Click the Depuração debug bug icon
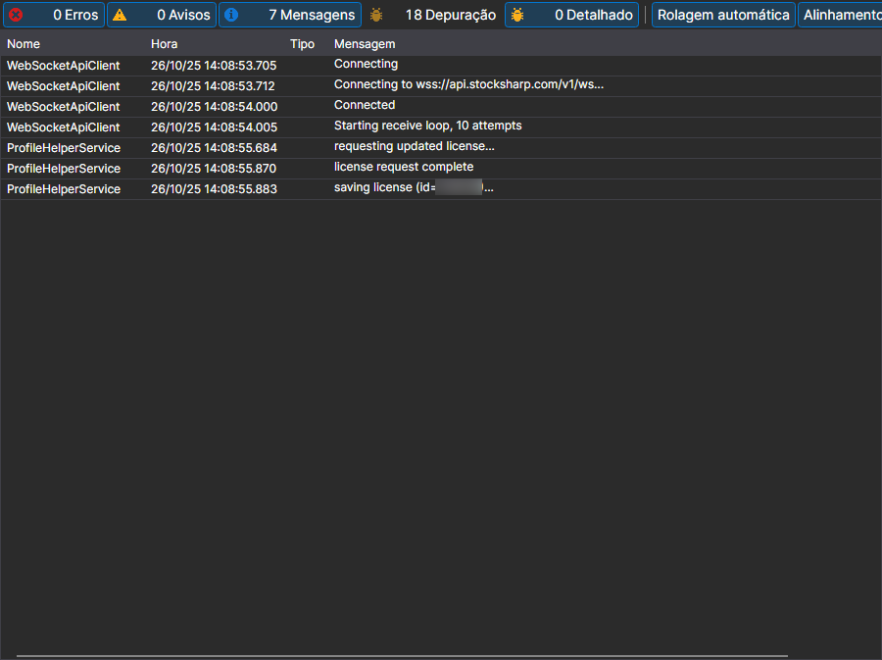Screen dimensions: 882x660 376,15
